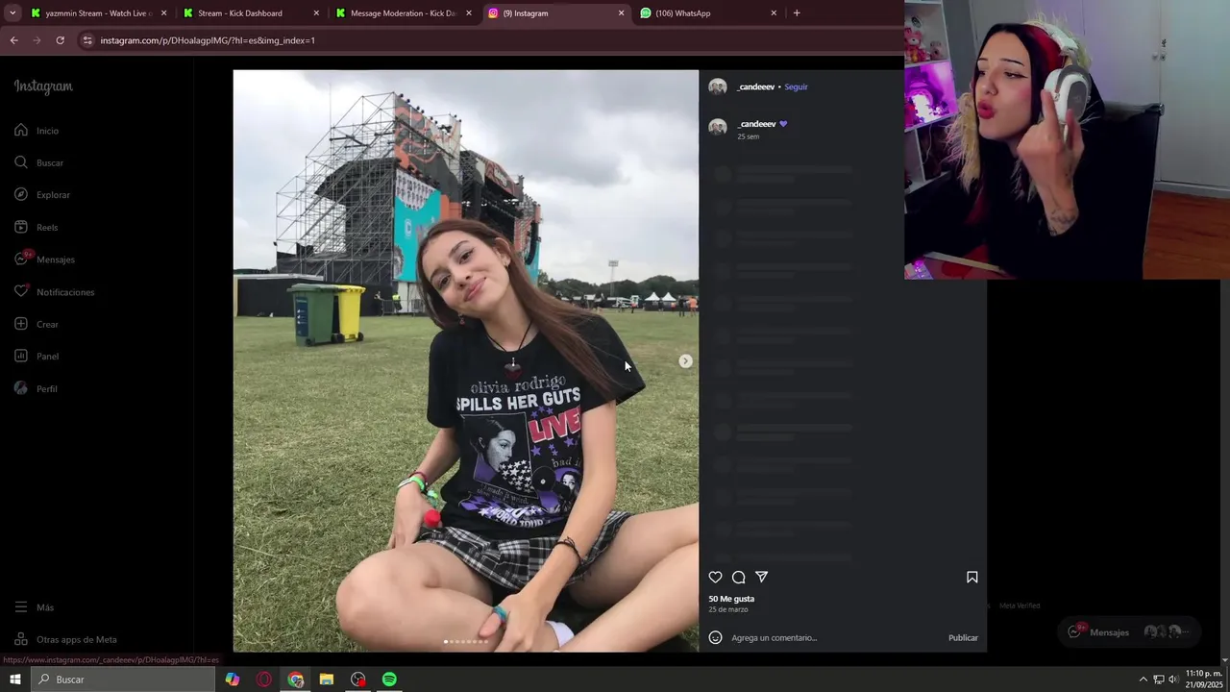Open _candeeev profile from post header
This screenshot has height=692, width=1230.
[x=755, y=87]
